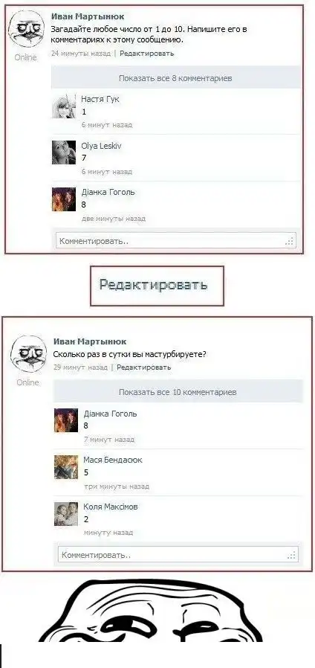Expand 'Показать все 10 комментариев'
This screenshot has width=315, height=668.
click(178, 392)
